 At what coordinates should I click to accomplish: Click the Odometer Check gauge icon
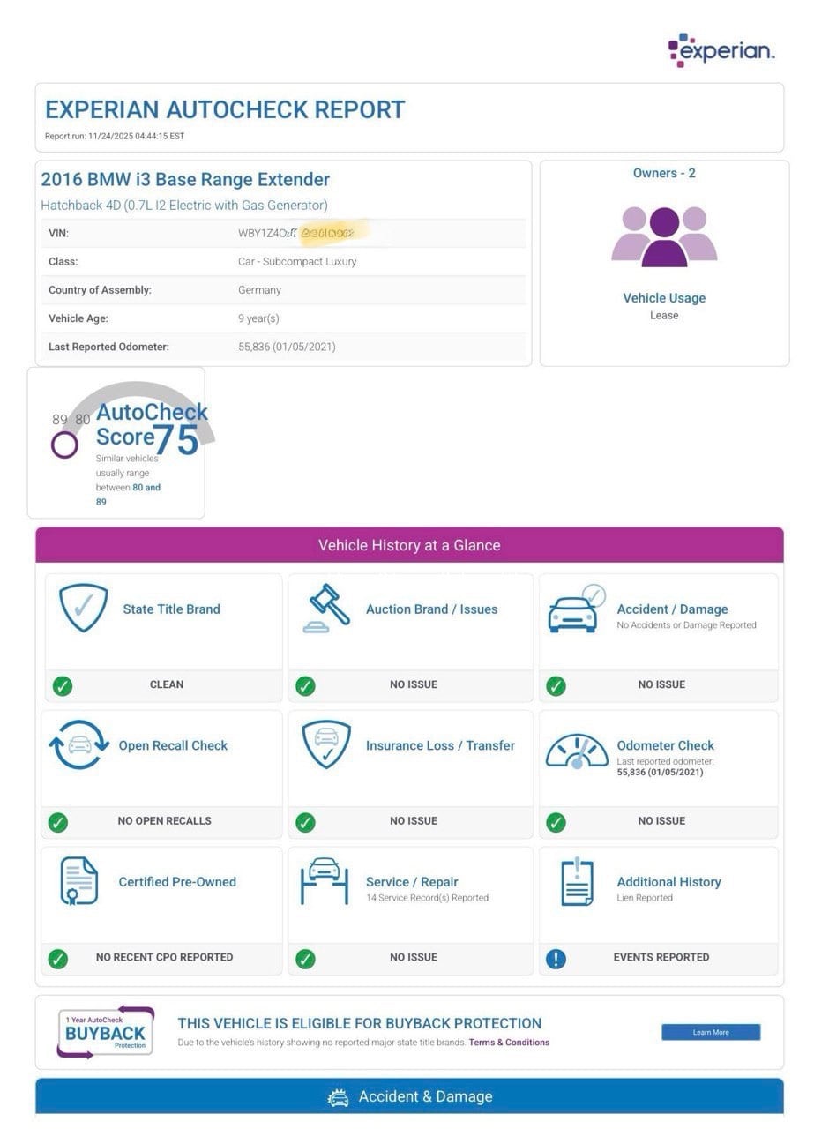coord(577,751)
